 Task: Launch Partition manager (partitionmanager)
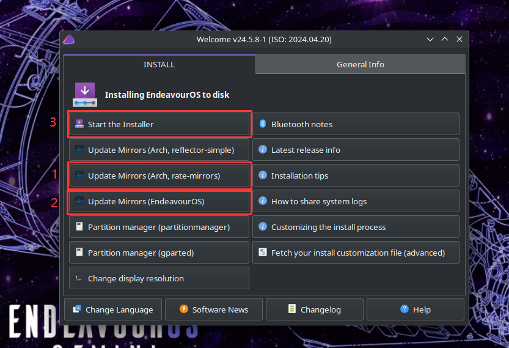coord(159,227)
